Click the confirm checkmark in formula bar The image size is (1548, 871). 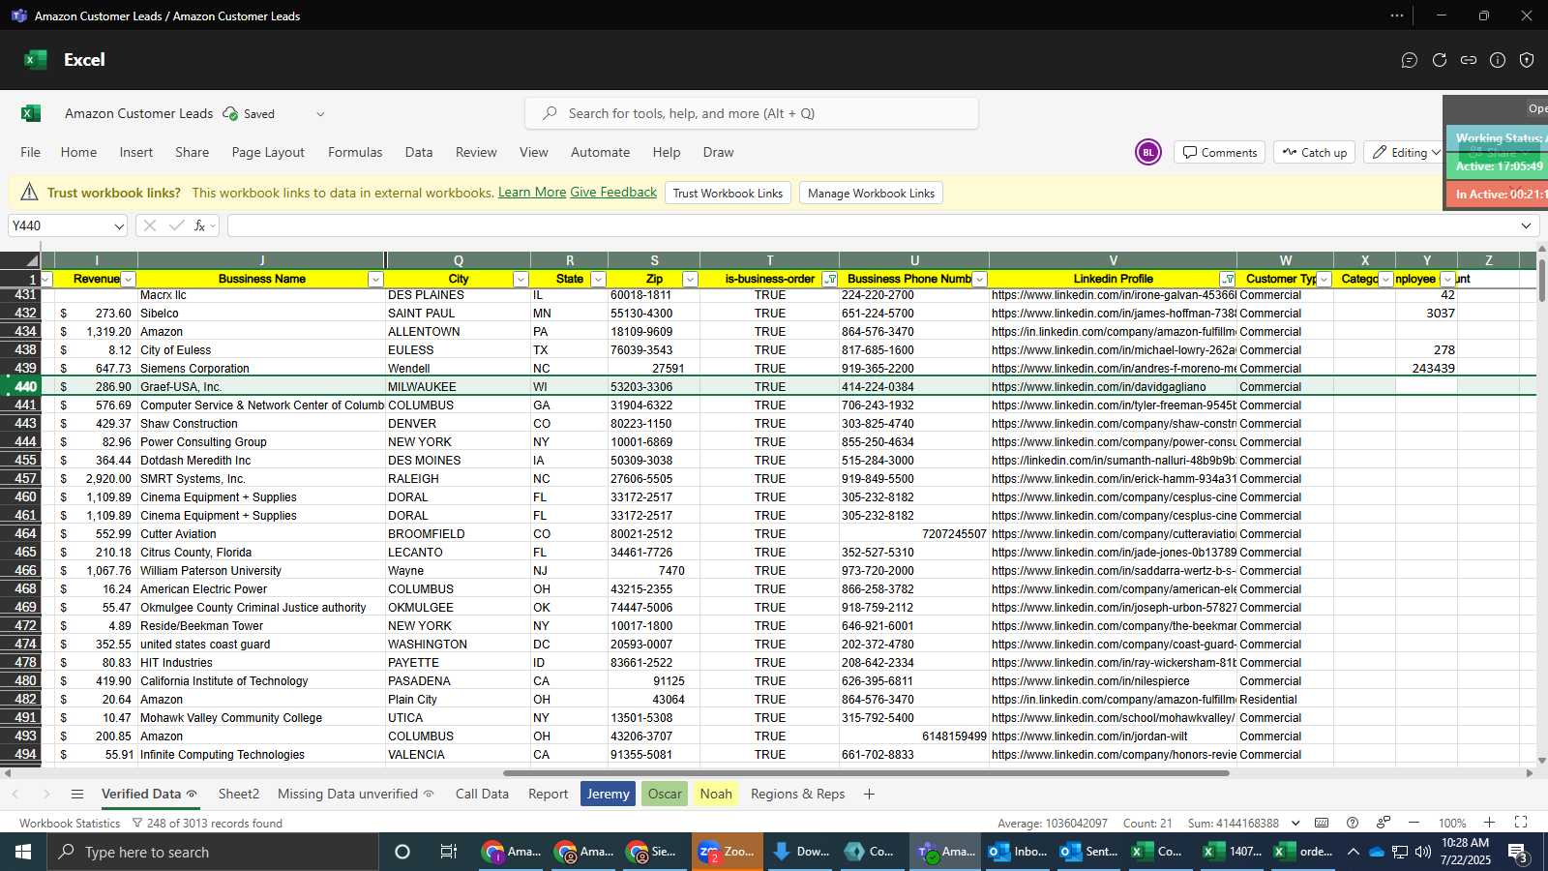[176, 225]
